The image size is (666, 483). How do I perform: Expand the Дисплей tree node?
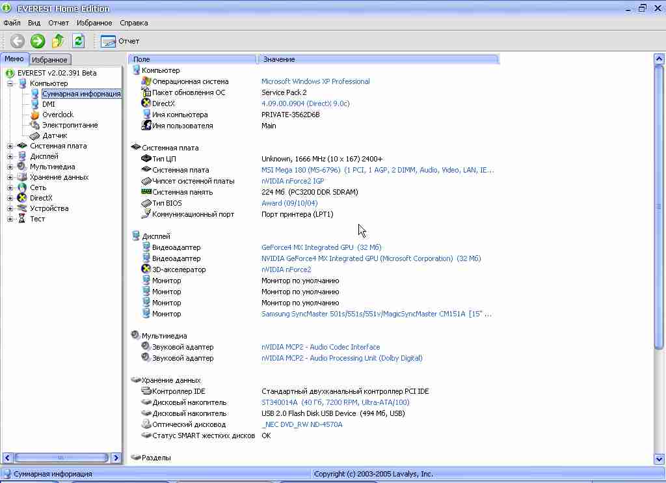[10, 156]
